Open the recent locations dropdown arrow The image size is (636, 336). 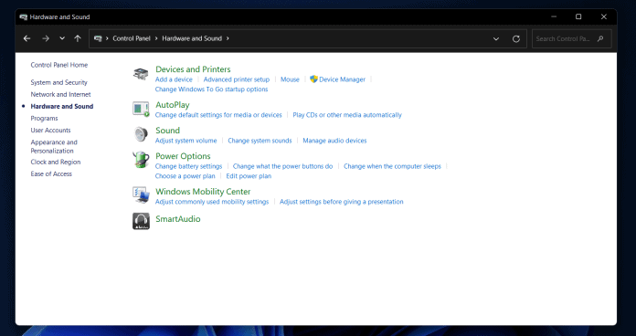[x=62, y=38]
